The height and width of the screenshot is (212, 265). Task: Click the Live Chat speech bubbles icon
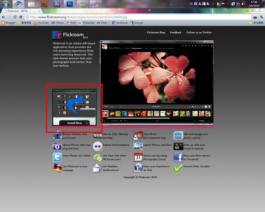[98, 157]
